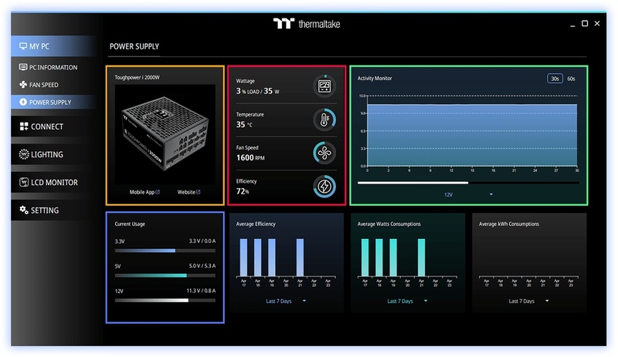Viewport: 618px width, 357px height.
Task: Click the Toughpower PSU product image
Action: (165, 134)
